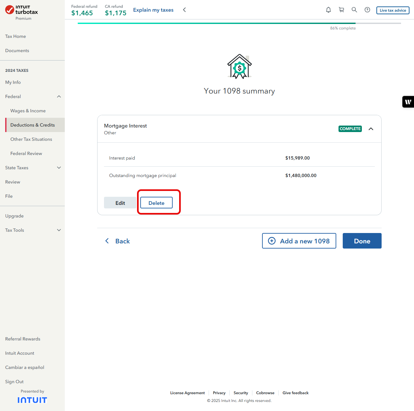Open Other Tax Situations
This screenshot has width=414, height=411.
[x=31, y=139]
